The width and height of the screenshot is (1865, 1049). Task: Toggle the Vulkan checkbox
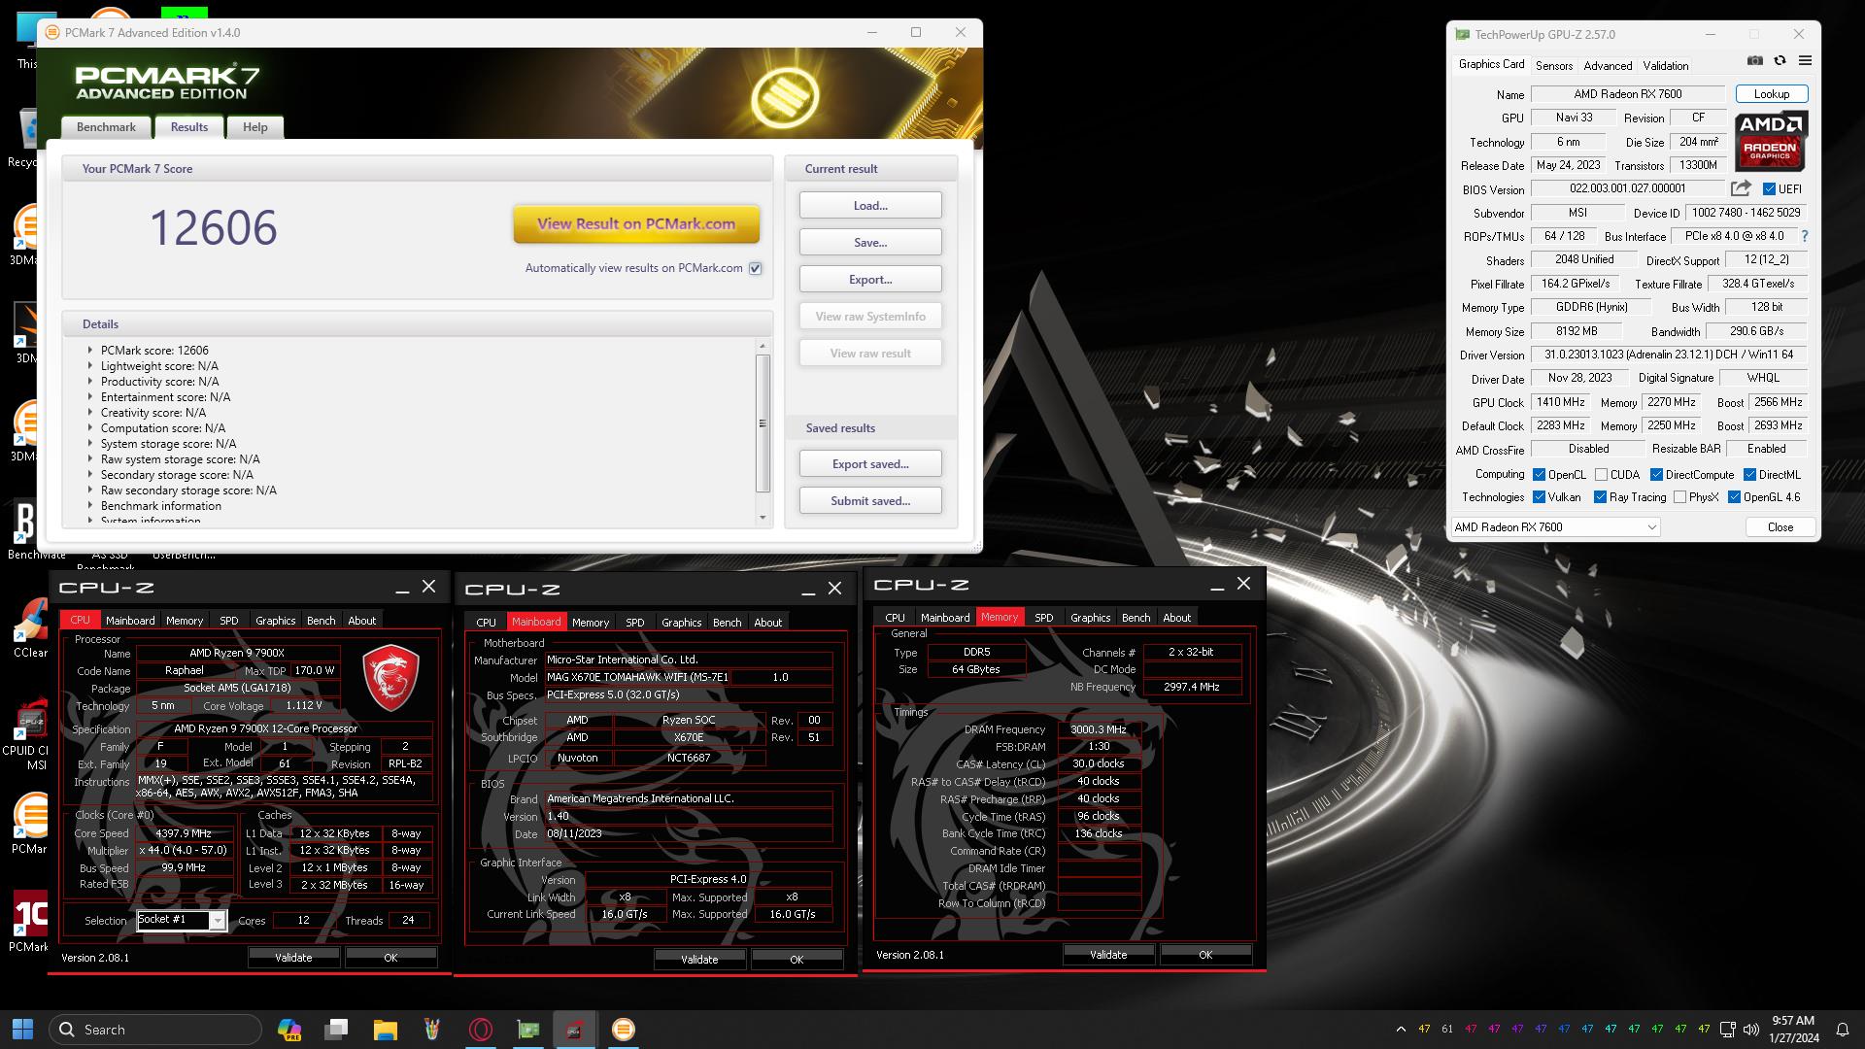pos(1539,497)
